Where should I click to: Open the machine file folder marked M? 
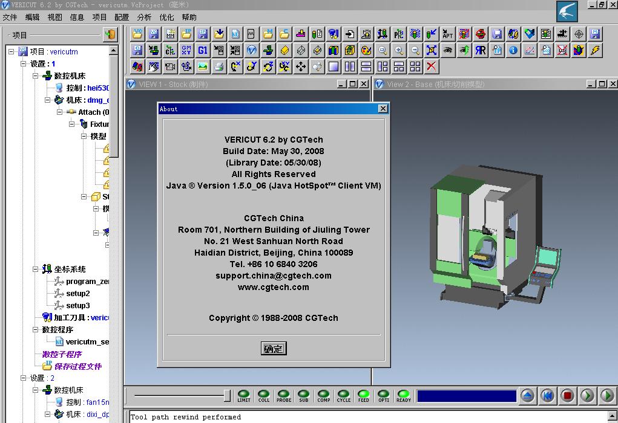click(x=268, y=34)
